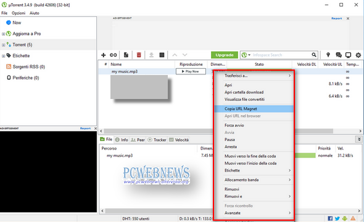Screen dimensions: 364x222
Task: Close the sidebar advertisement panel
Action: pos(96,129)
